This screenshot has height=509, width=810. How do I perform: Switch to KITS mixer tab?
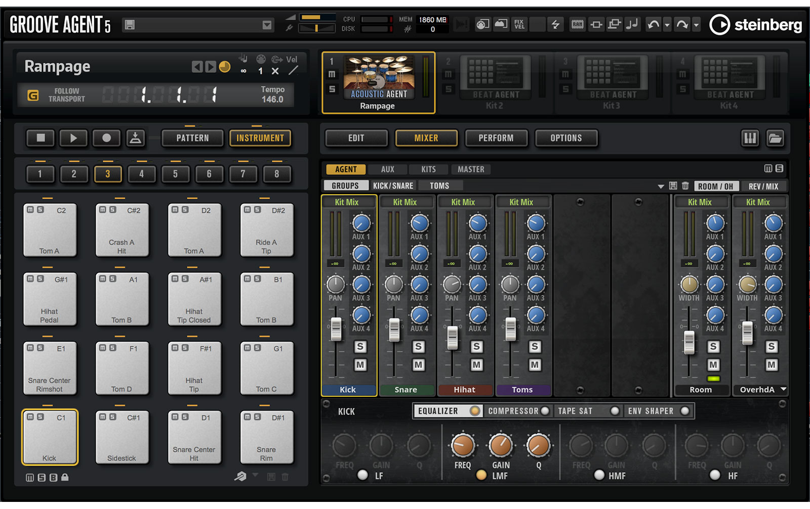pos(428,169)
